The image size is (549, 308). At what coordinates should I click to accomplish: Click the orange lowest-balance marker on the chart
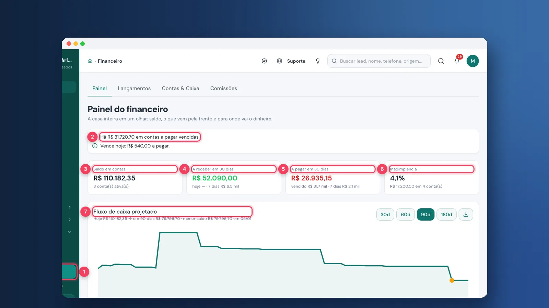tap(452, 280)
